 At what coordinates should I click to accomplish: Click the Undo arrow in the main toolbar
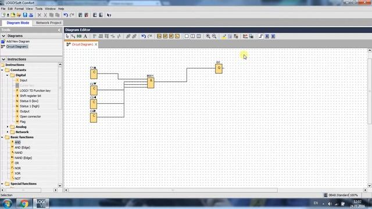pyautogui.click(x=66, y=15)
